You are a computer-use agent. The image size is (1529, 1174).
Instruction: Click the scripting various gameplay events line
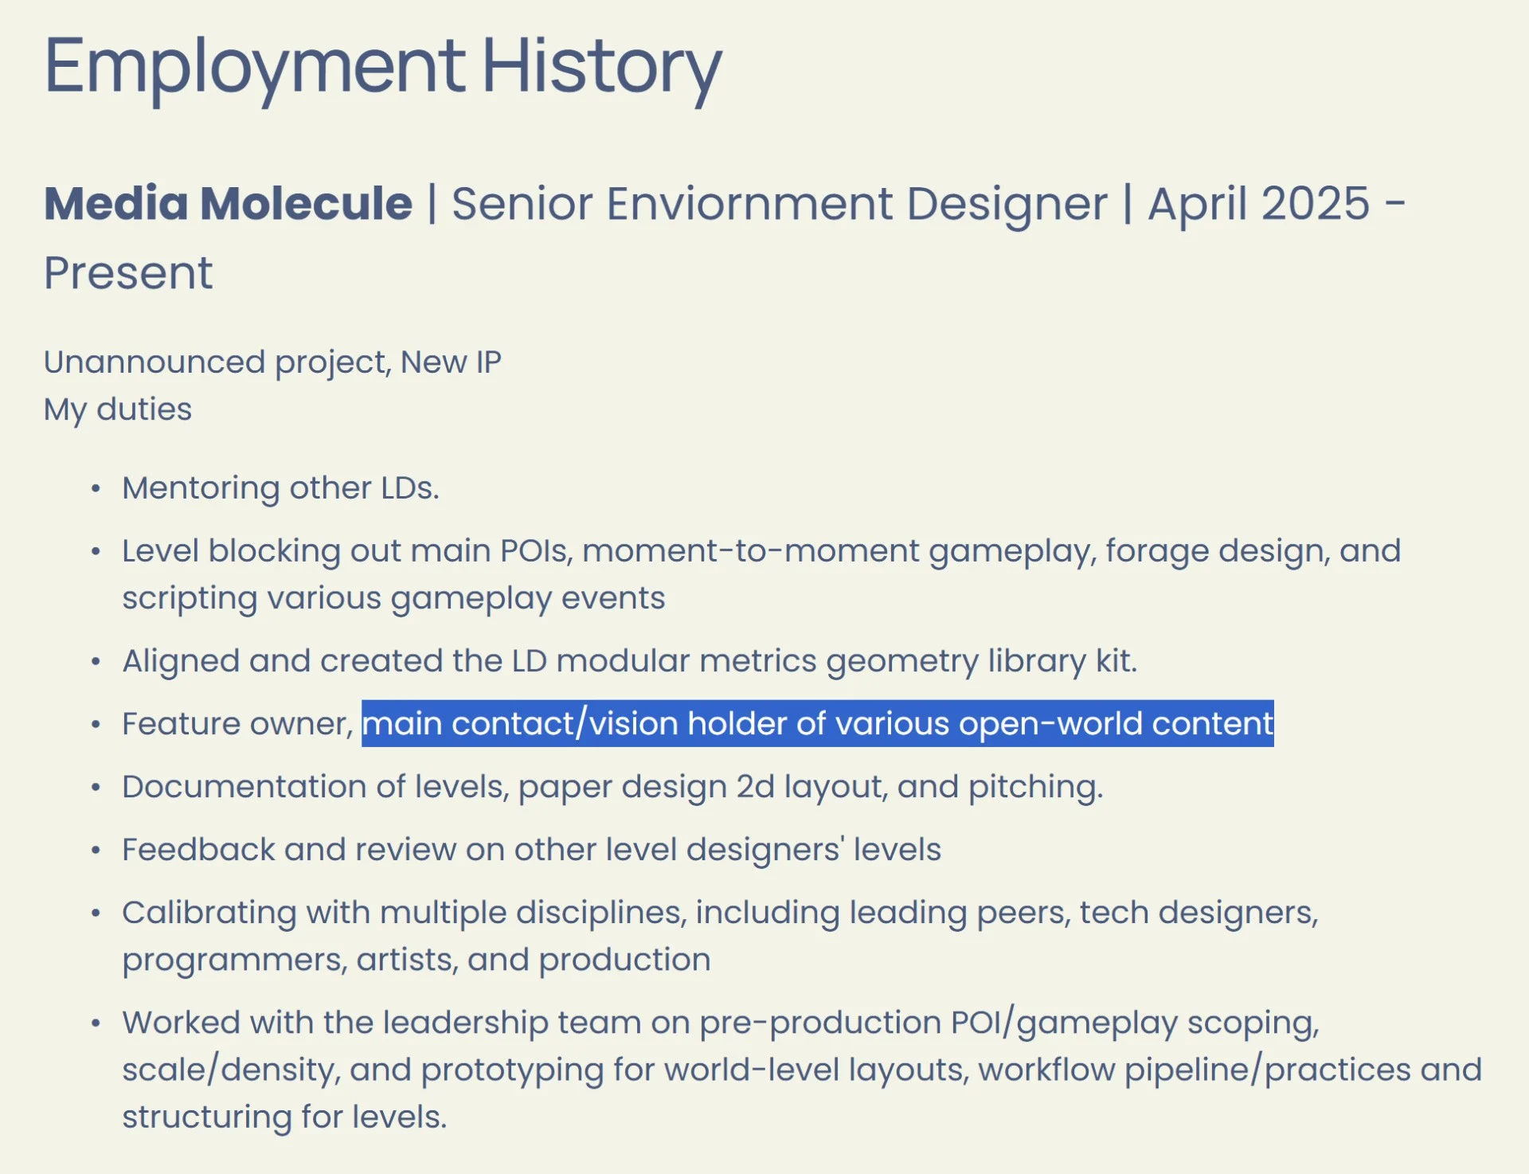click(393, 598)
